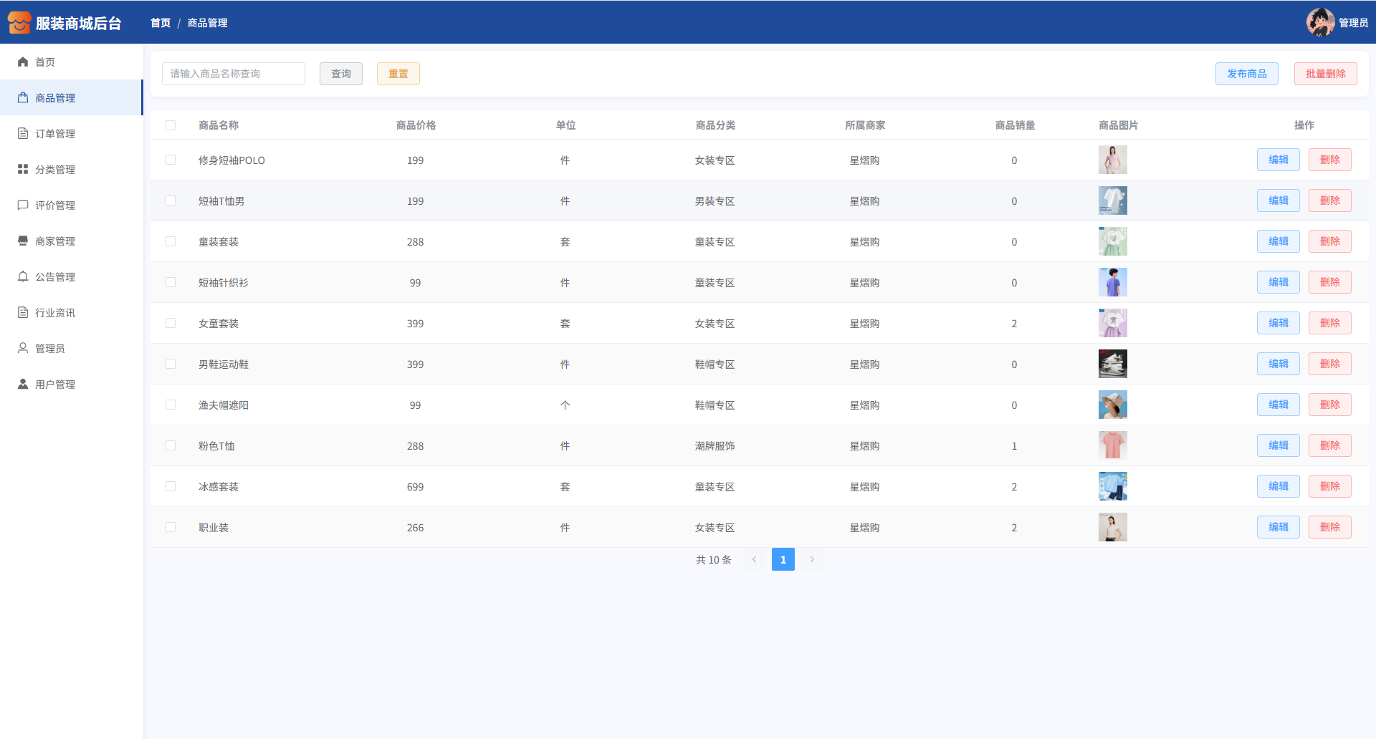Toggle the select-all checkbox in table header
The height and width of the screenshot is (739, 1376).
pyautogui.click(x=171, y=125)
